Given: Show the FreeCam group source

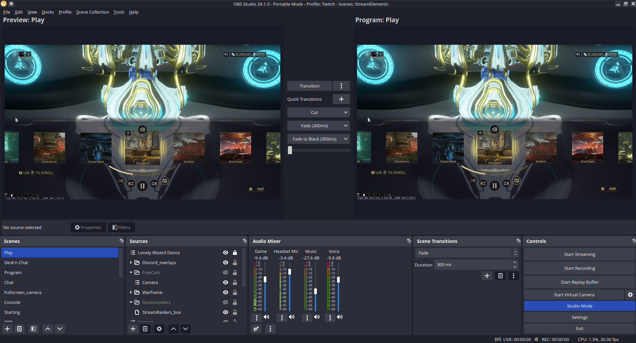Looking at the screenshot, I should point(226,272).
